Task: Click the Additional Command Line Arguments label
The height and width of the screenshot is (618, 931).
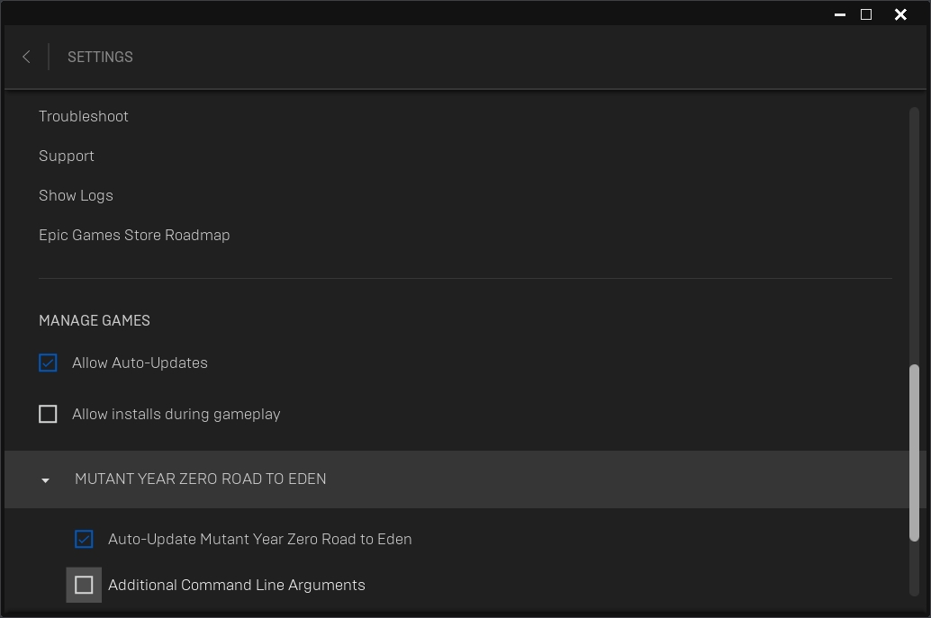Action: pyautogui.click(x=237, y=585)
